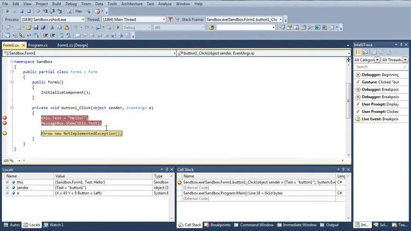Open the Debug menu
This screenshot has height=231, width=411.
[x=71, y=4]
